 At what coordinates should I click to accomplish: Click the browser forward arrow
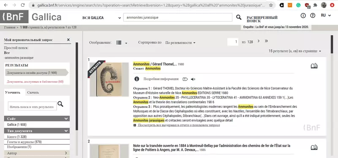[14, 5]
